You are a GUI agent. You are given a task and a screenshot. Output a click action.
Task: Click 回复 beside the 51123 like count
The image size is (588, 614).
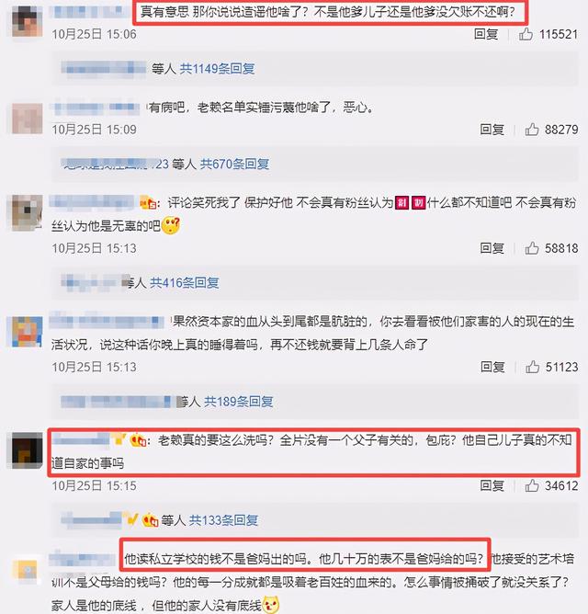click(492, 367)
